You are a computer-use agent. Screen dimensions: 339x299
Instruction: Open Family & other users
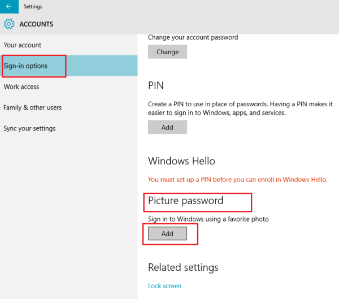(x=33, y=107)
